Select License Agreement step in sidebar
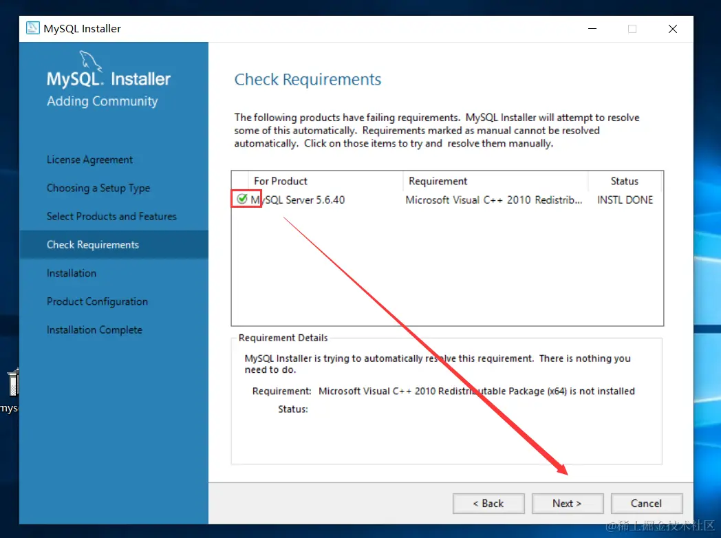The height and width of the screenshot is (538, 721). (89, 160)
